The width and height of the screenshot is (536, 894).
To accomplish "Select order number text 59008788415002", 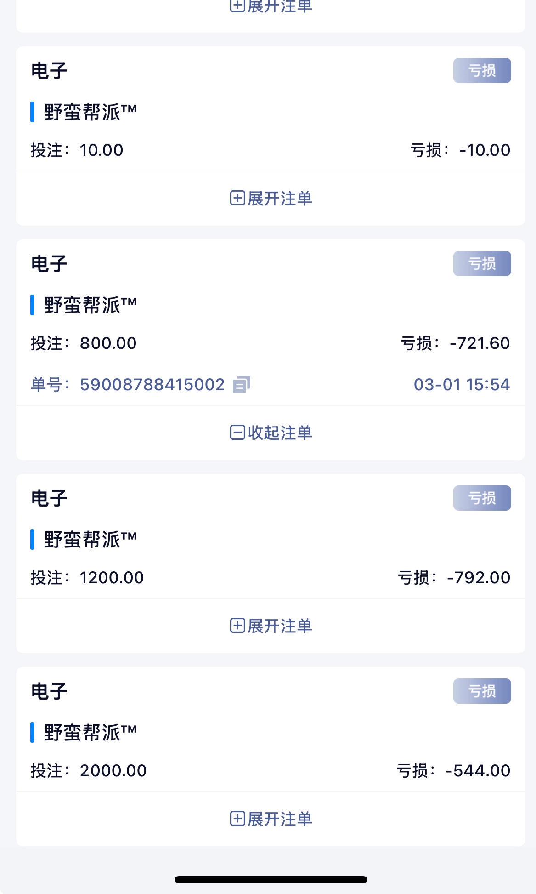I will [152, 385].
